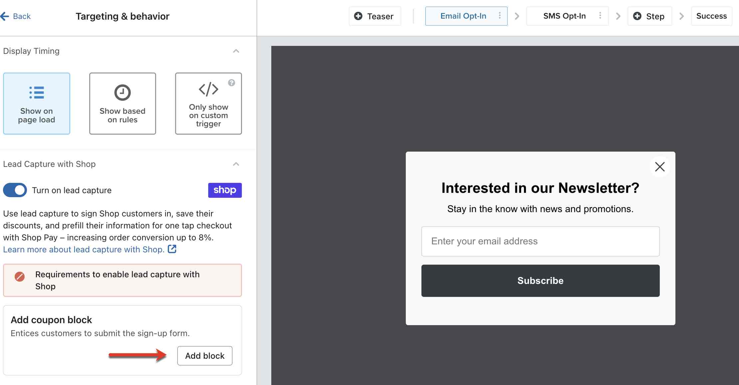Collapse the Lead Capture with Shop section
This screenshot has height=385, width=739.
coord(236,163)
